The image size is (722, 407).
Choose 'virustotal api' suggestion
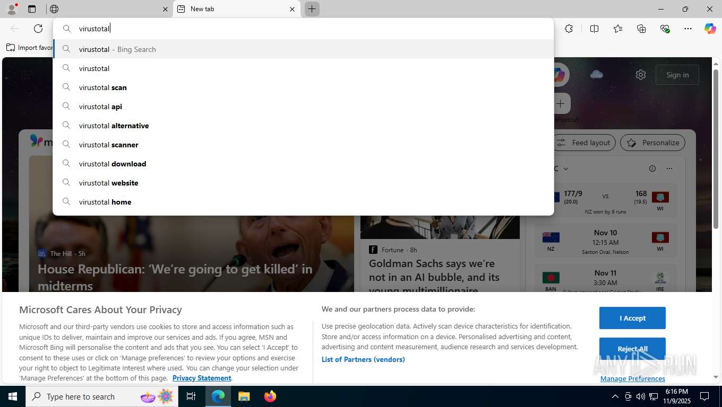303,107
